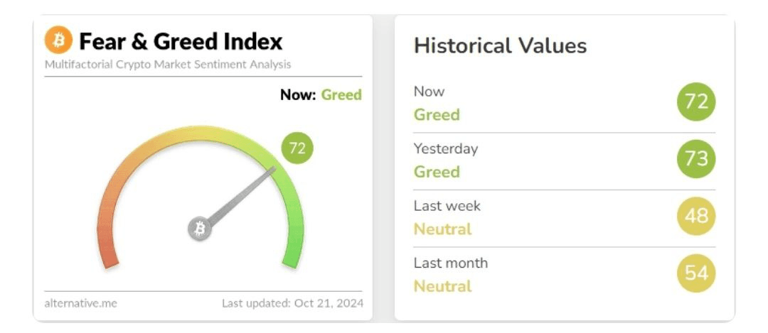Click the Now: Greed status label
768x333 pixels.
pos(321,95)
